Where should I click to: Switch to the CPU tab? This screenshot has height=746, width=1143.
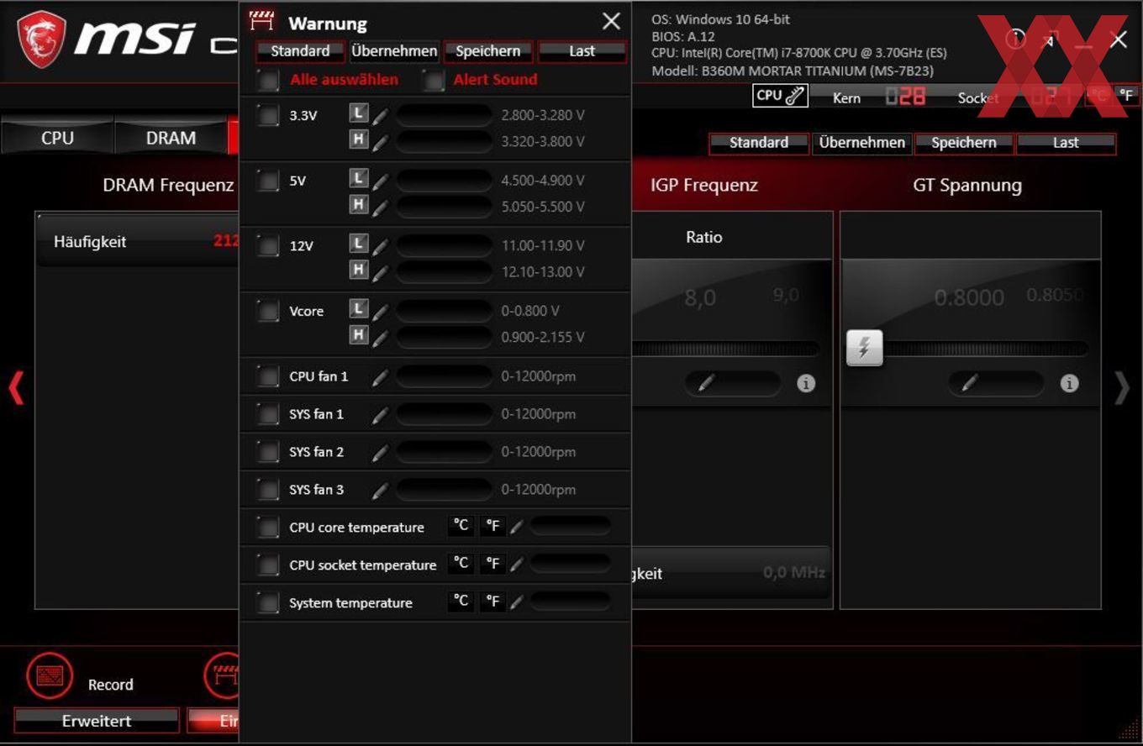[57, 138]
